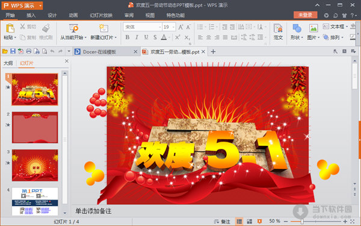
Task: Zoom in with the plus button
Action: [345, 222]
